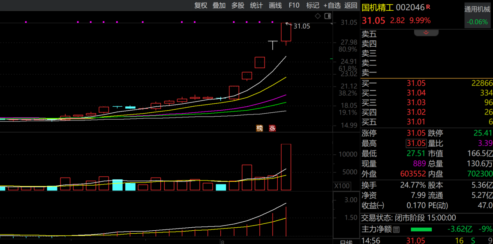
Task: Click the 涨停 value 31.05
Action: point(416,133)
